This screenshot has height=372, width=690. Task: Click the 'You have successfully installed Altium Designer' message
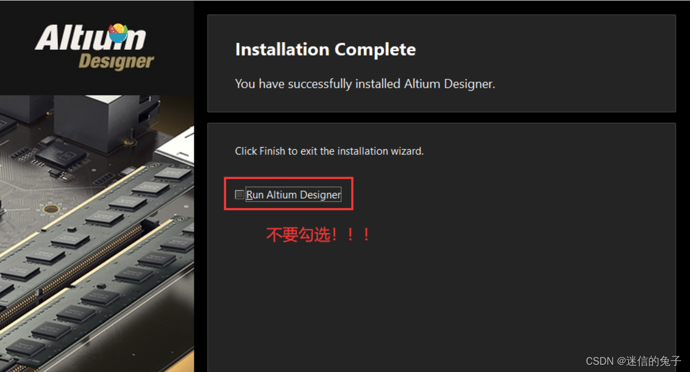point(365,84)
